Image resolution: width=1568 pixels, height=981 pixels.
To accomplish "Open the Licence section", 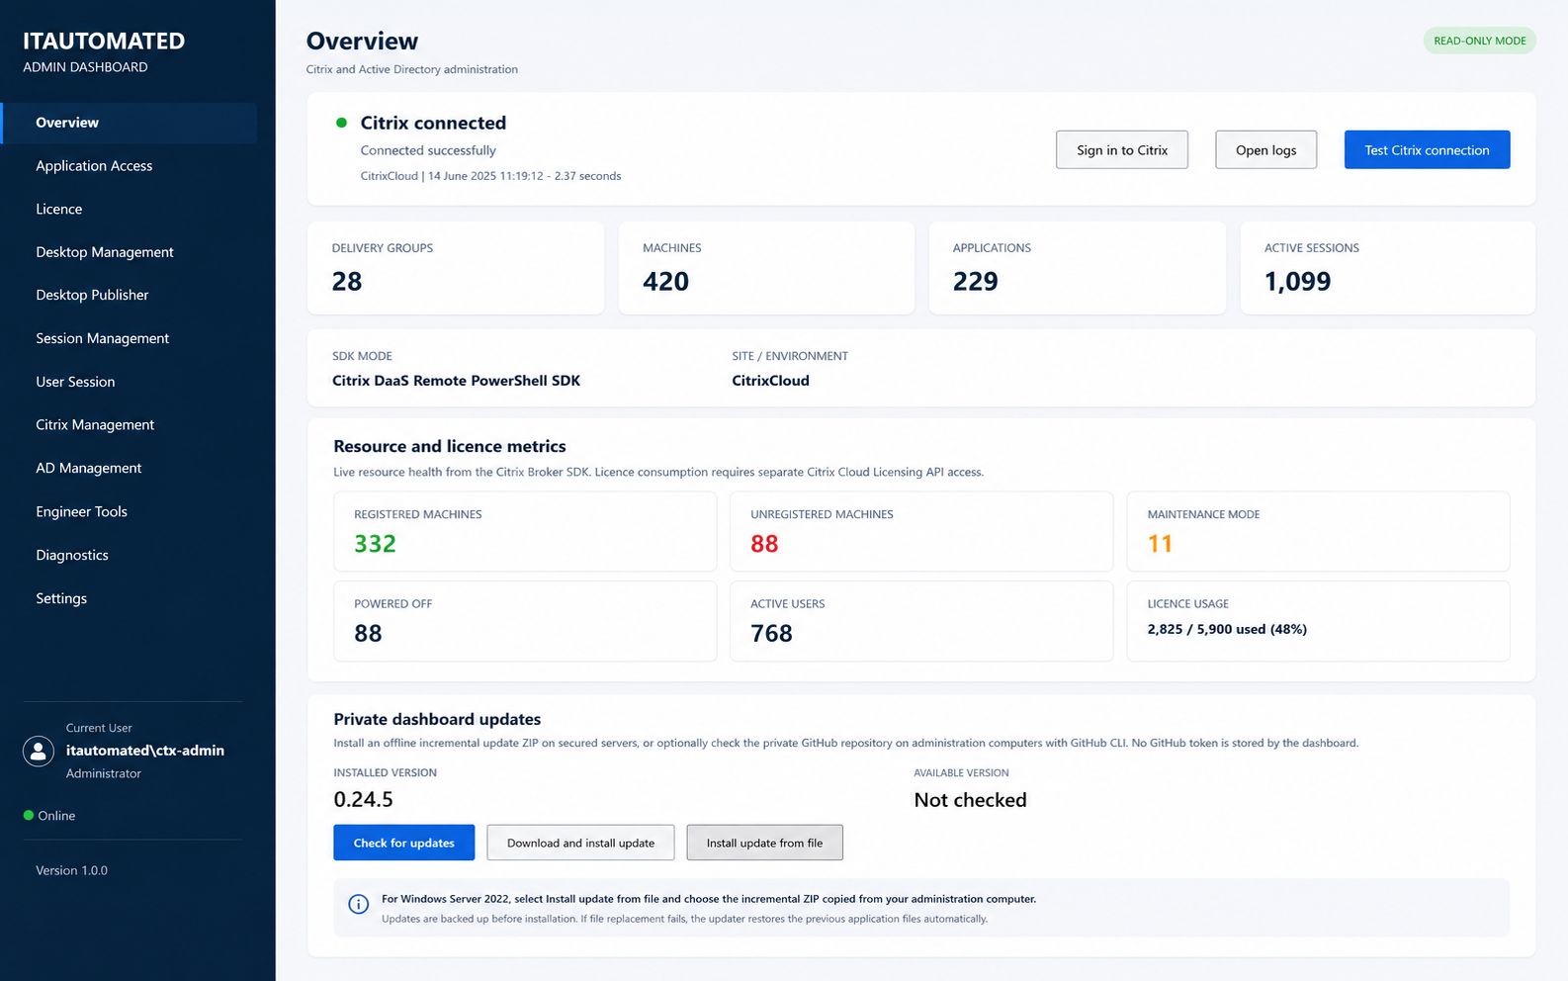I will (x=129, y=210).
